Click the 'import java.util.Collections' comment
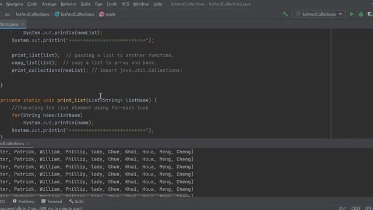The image size is (373, 210). pos(137,70)
